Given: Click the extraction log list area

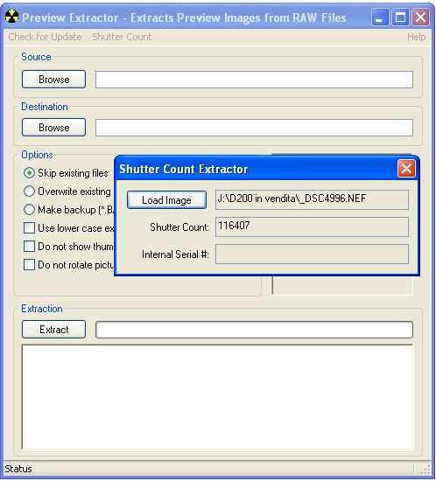Looking at the screenshot, I should 218,397.
